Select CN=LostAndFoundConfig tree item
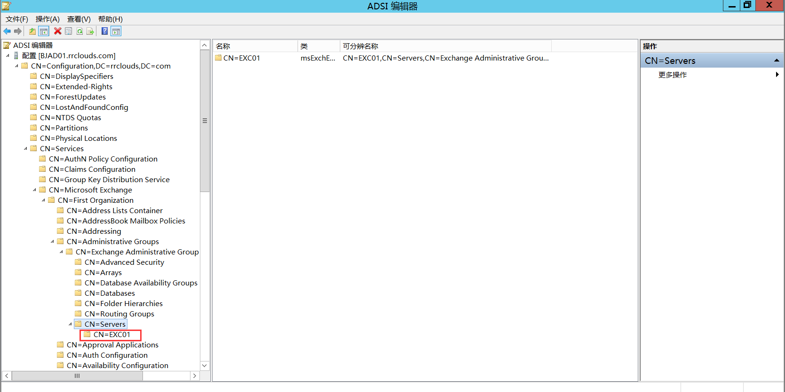 (x=84, y=107)
